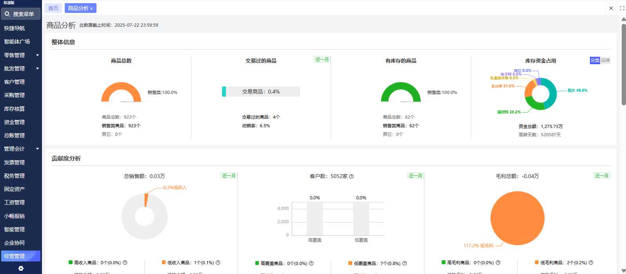The width and height of the screenshot is (626, 274).
Task: Click the 原材料 28.2% donut label
Action: [509, 112]
